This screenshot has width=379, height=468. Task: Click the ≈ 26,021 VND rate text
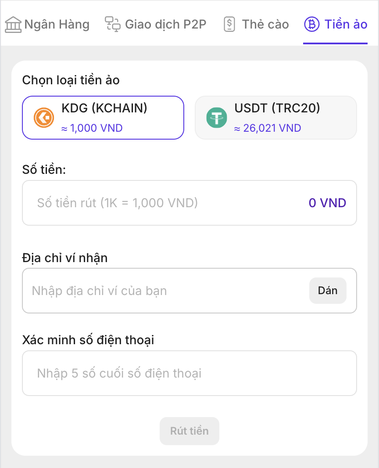[x=268, y=128]
